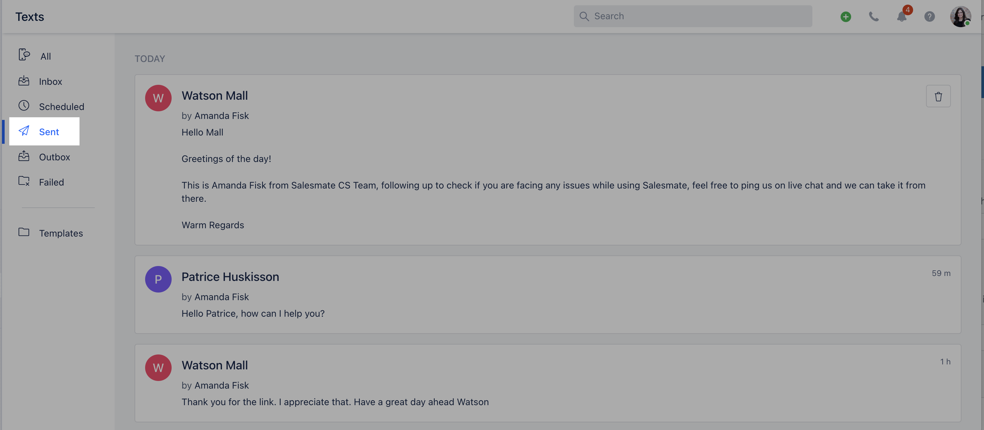The height and width of the screenshot is (430, 984).
Task: Click the green plus create icon
Action: tap(846, 17)
